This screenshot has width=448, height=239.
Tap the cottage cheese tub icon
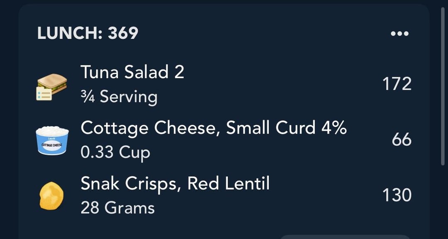point(52,141)
